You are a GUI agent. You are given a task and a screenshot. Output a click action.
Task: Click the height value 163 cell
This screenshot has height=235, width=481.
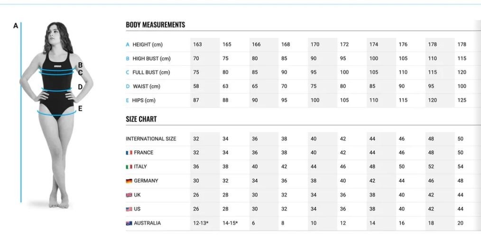197,44
